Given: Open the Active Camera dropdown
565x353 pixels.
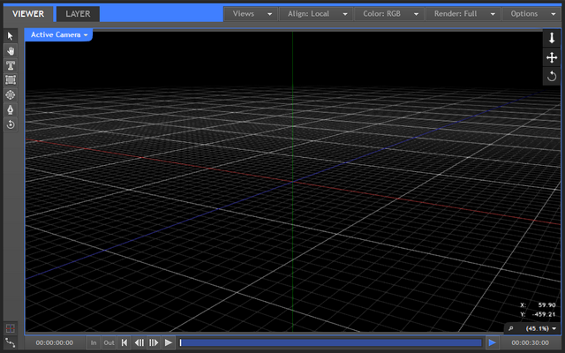Looking at the screenshot, I should coord(59,34).
